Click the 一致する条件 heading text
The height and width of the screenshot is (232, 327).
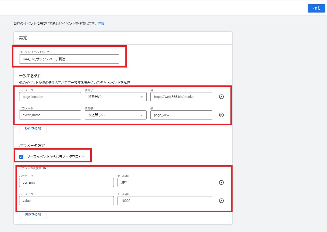30,76
